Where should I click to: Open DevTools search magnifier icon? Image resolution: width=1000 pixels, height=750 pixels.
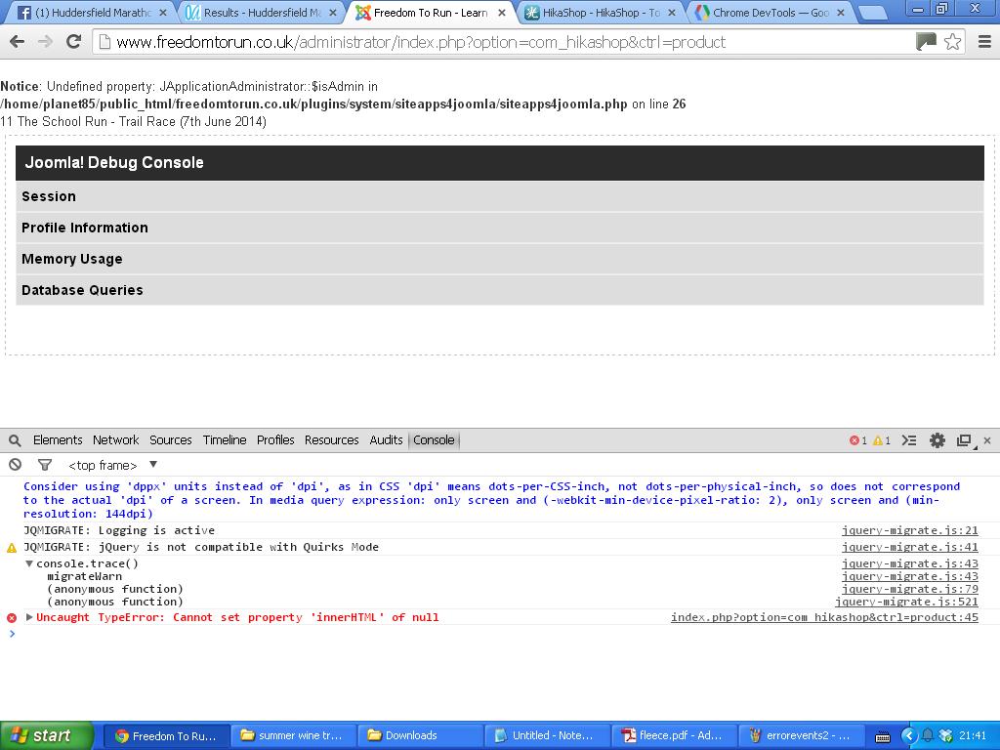coord(15,440)
